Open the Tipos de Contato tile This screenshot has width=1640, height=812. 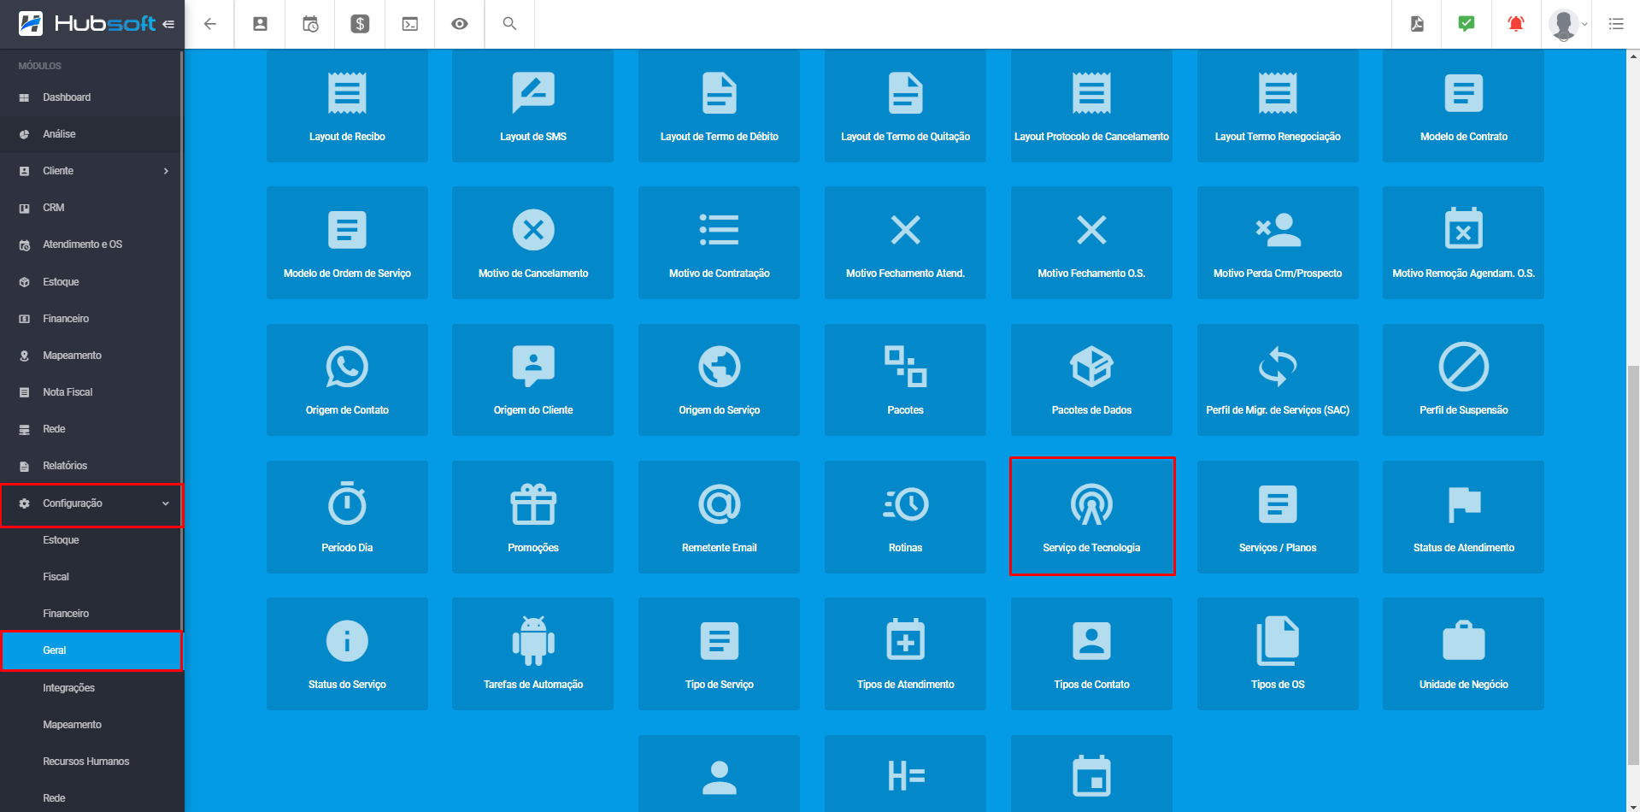(x=1091, y=654)
